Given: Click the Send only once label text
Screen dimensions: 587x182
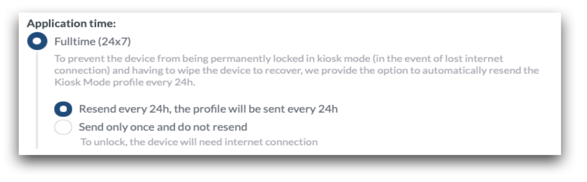Looking at the screenshot, I should click(163, 127).
